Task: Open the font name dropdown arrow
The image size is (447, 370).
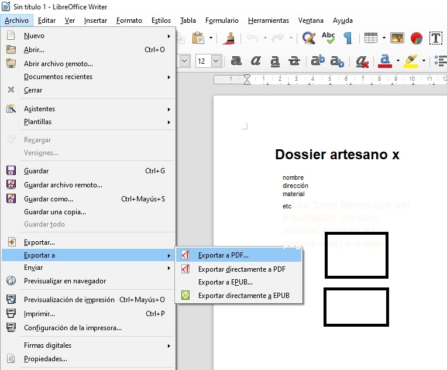Action: click(184, 61)
